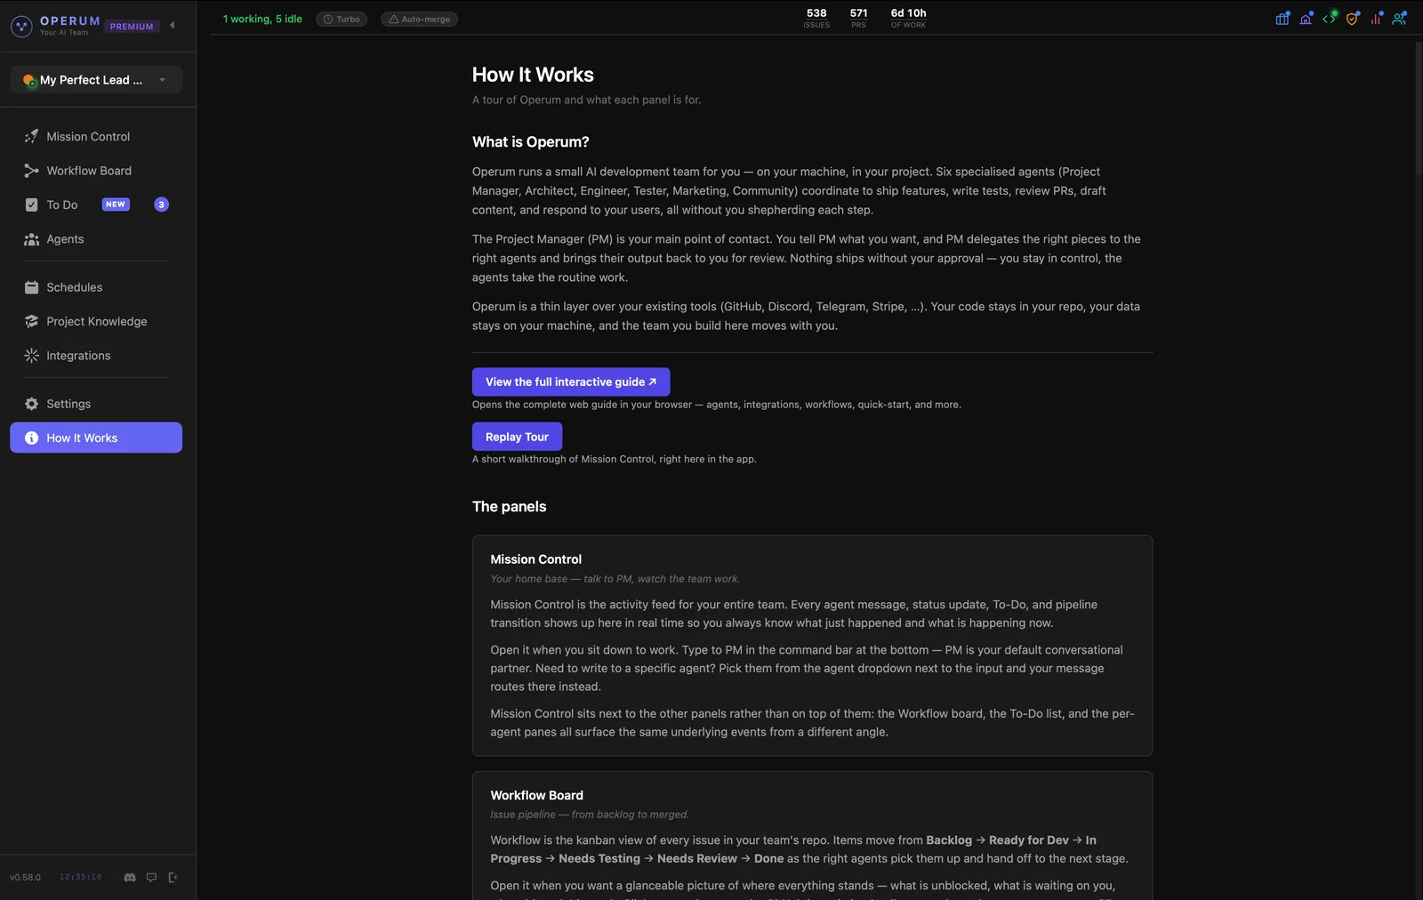
Task: Click the 1 working, 5 idle status
Action: pos(262,19)
